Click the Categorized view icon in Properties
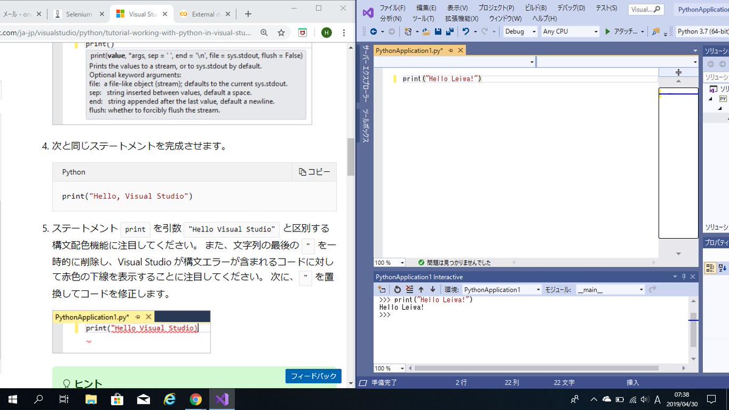The image size is (729, 410). point(710,268)
